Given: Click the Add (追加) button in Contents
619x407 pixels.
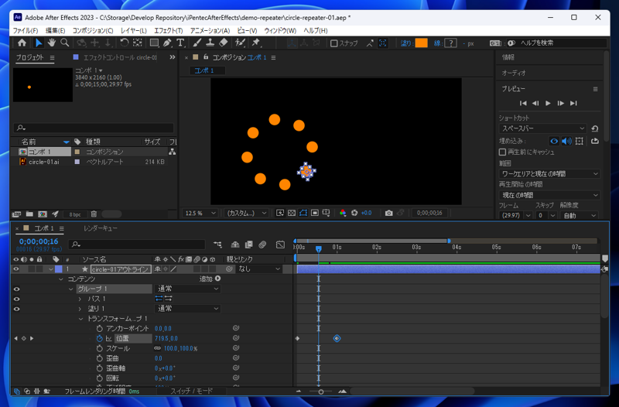Looking at the screenshot, I should coord(217,279).
